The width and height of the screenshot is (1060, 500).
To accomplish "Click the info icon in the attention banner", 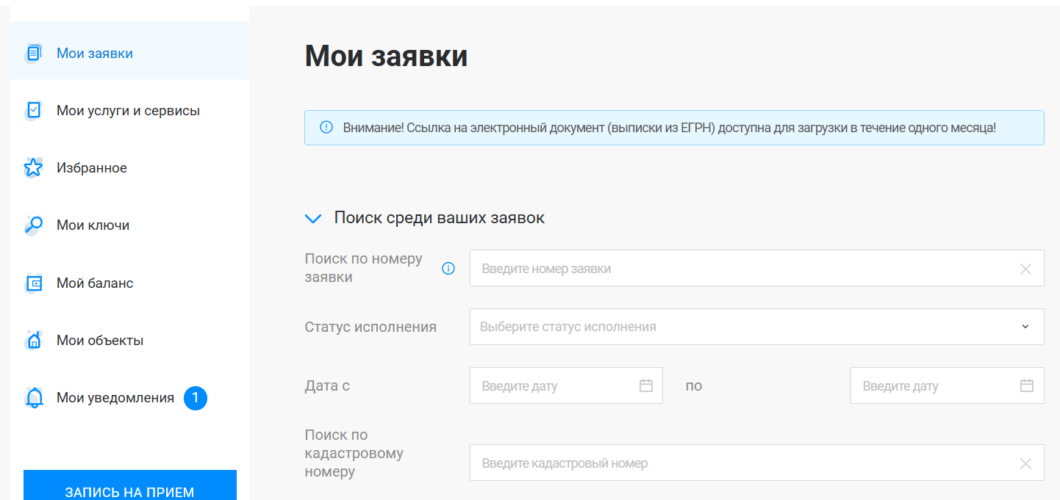I will click(326, 127).
